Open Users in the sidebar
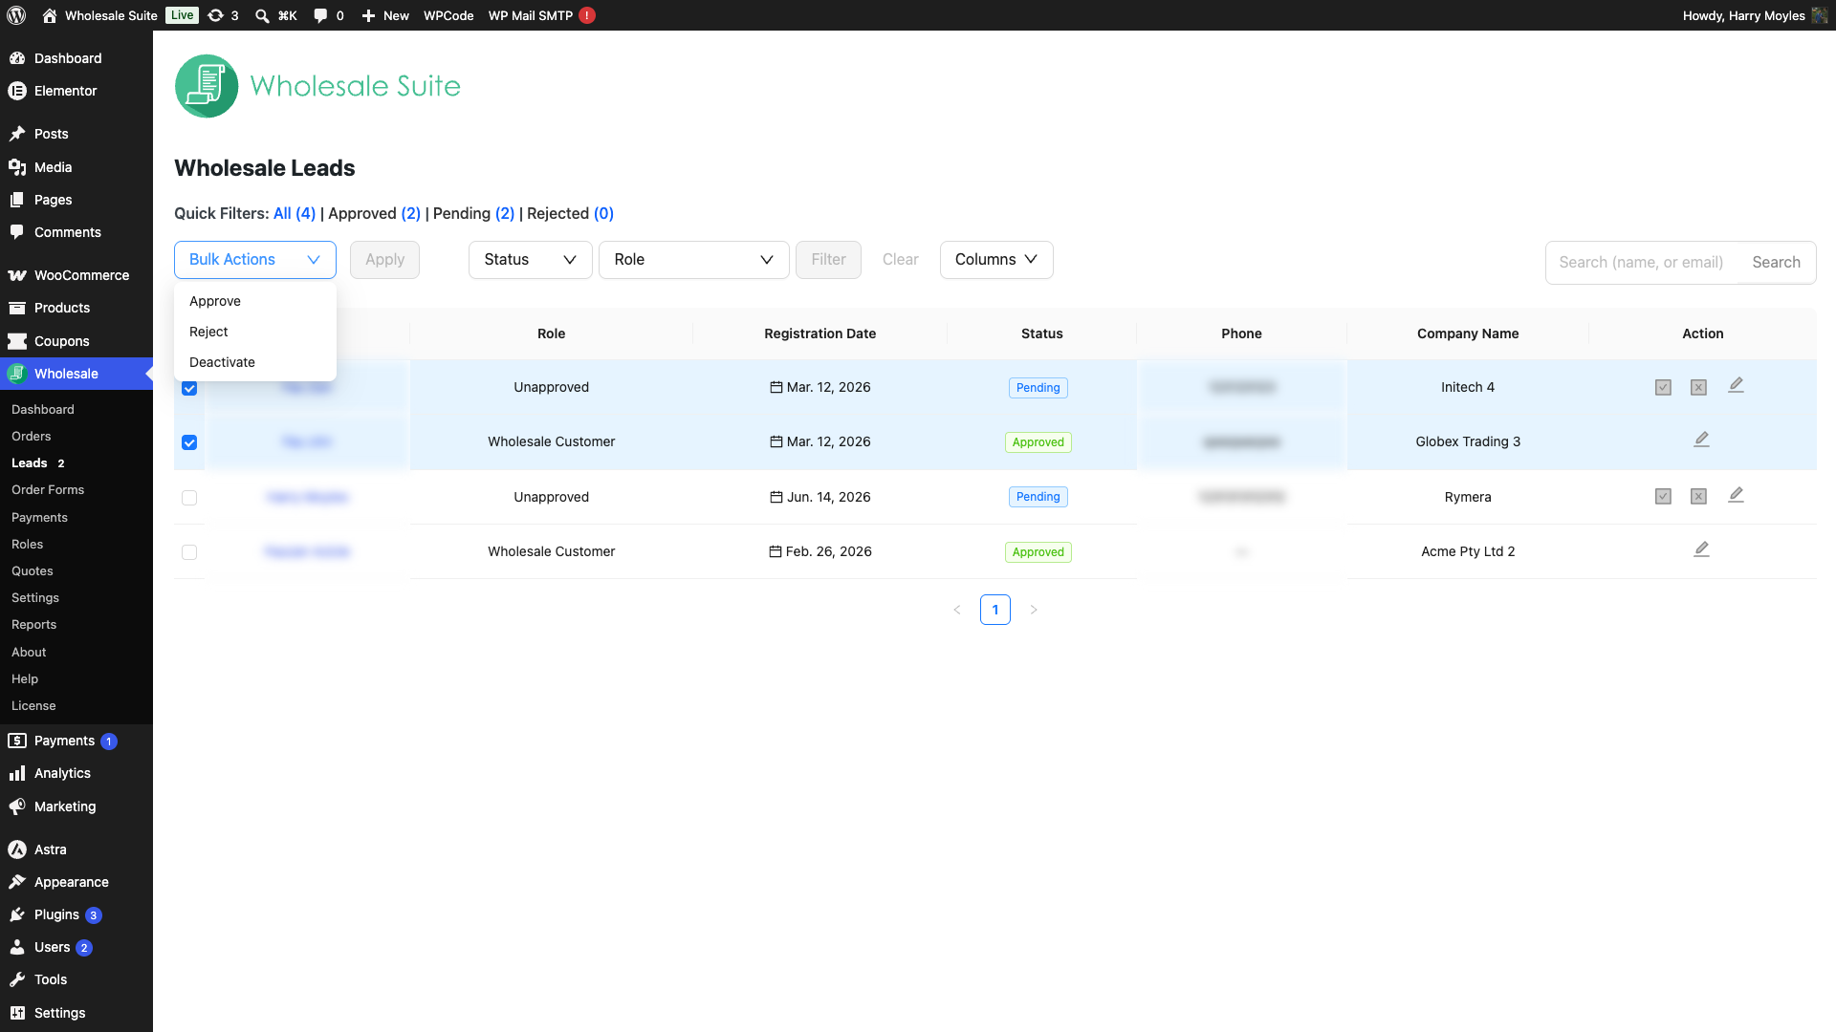The height and width of the screenshot is (1032, 1836). 76,947
